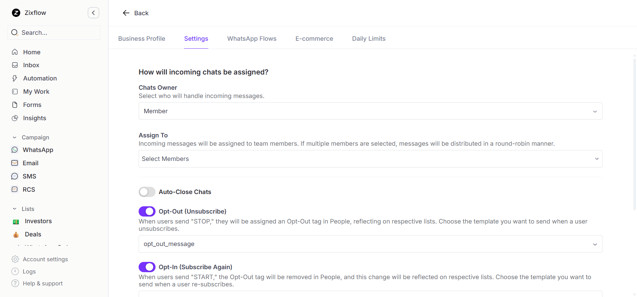Image resolution: width=637 pixels, height=297 pixels.
Task: Enable the Auto-Close Chats toggle
Action: 147,192
